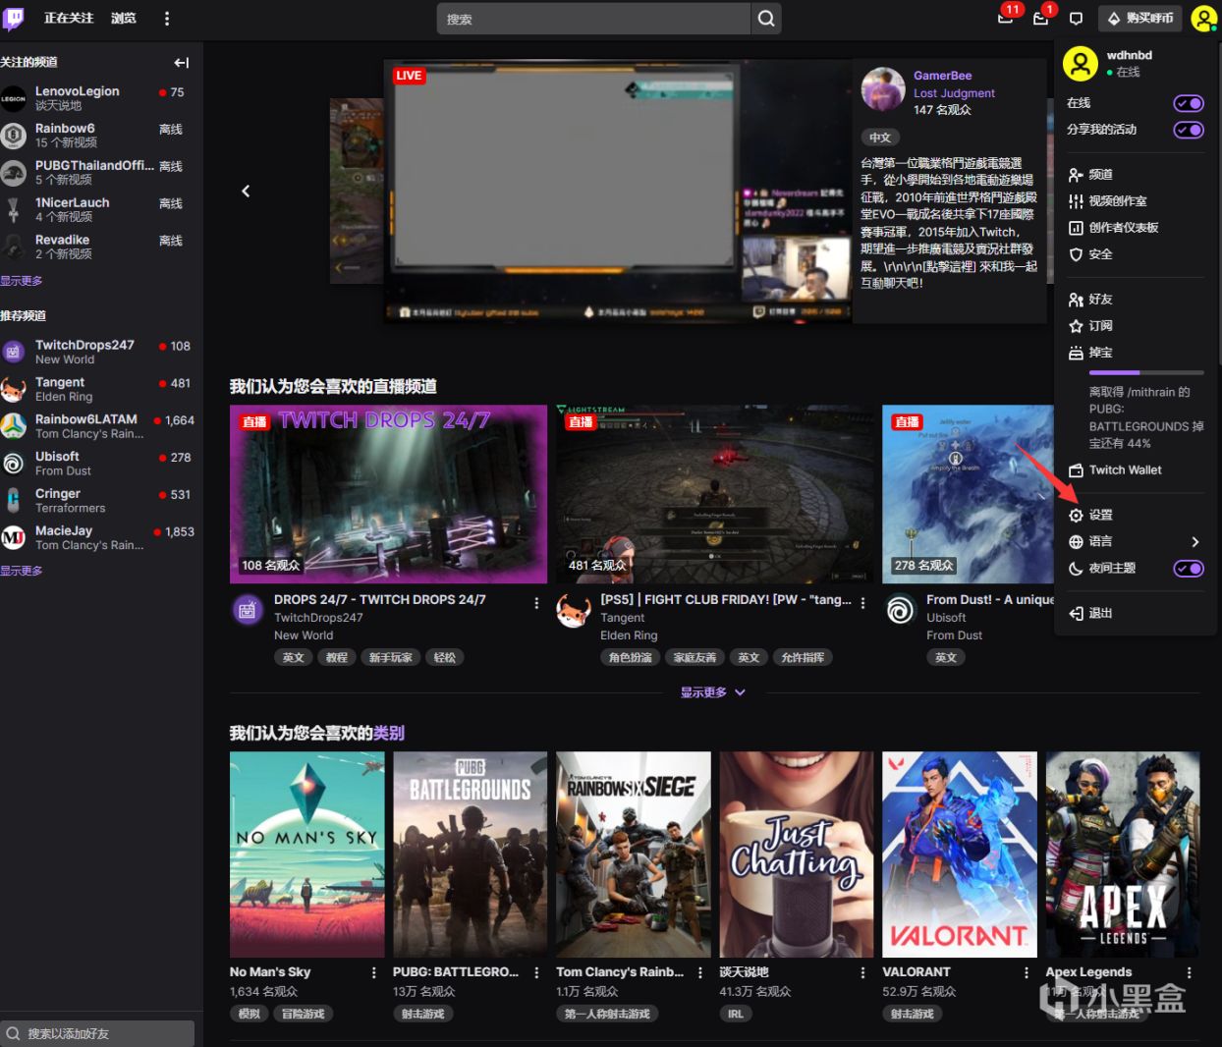
Task: Open Subscriptions star icon entry
Action: tap(1090, 325)
